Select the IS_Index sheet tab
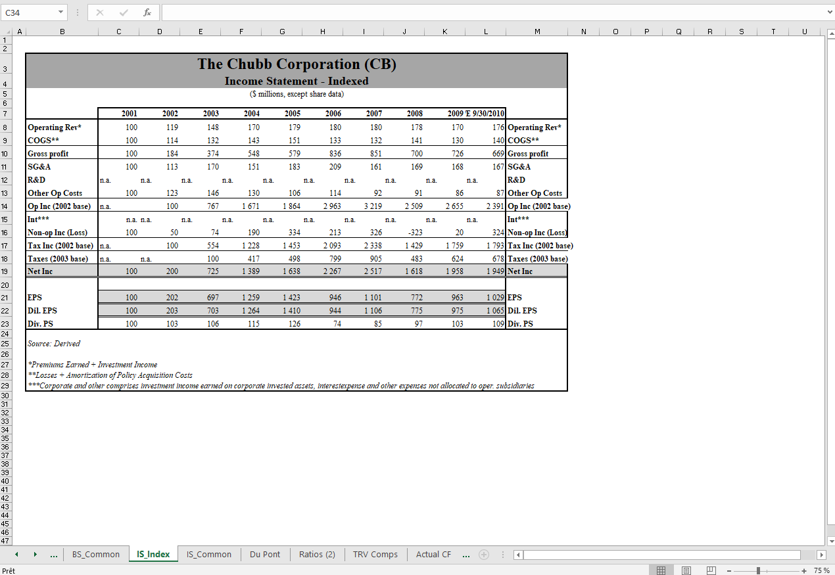The width and height of the screenshot is (835, 575). click(x=153, y=555)
